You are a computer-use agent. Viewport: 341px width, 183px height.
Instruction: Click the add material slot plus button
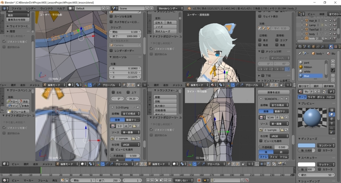333,61
